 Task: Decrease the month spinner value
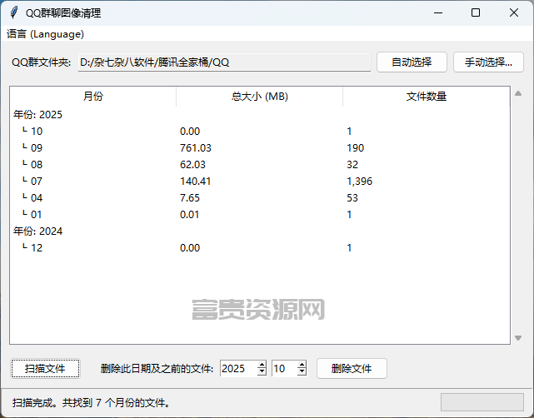click(302, 372)
